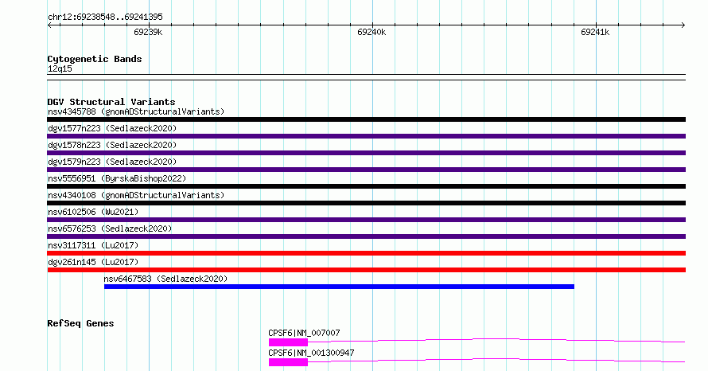
Task: Click the left arrowhead of the ruler
Action: [x=49, y=25]
